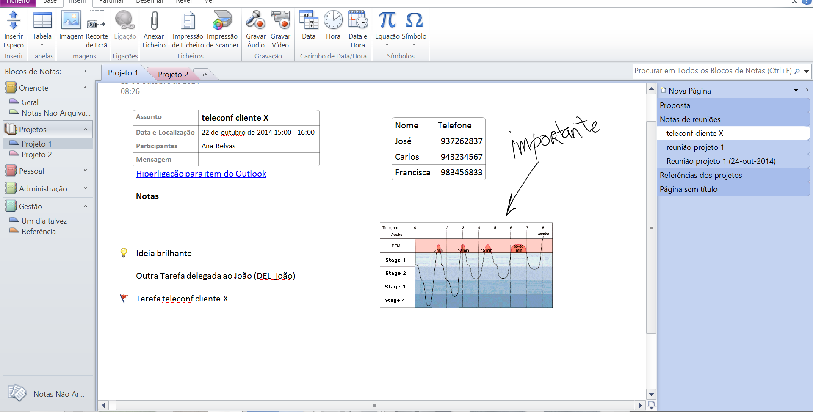The image size is (813, 412).
Task: Click the search magnifier icon
Action: [x=797, y=71]
